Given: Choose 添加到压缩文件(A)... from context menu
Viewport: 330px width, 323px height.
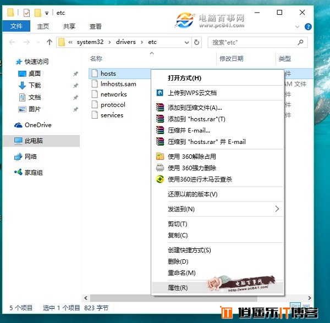Looking at the screenshot, I should [x=218, y=108].
